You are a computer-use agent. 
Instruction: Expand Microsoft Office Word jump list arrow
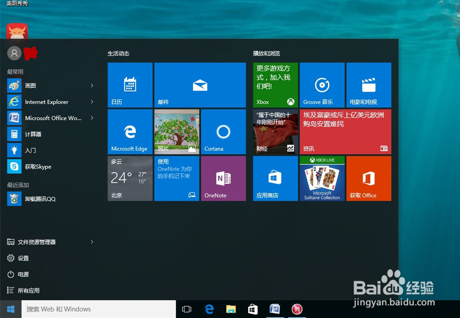[x=92, y=118]
